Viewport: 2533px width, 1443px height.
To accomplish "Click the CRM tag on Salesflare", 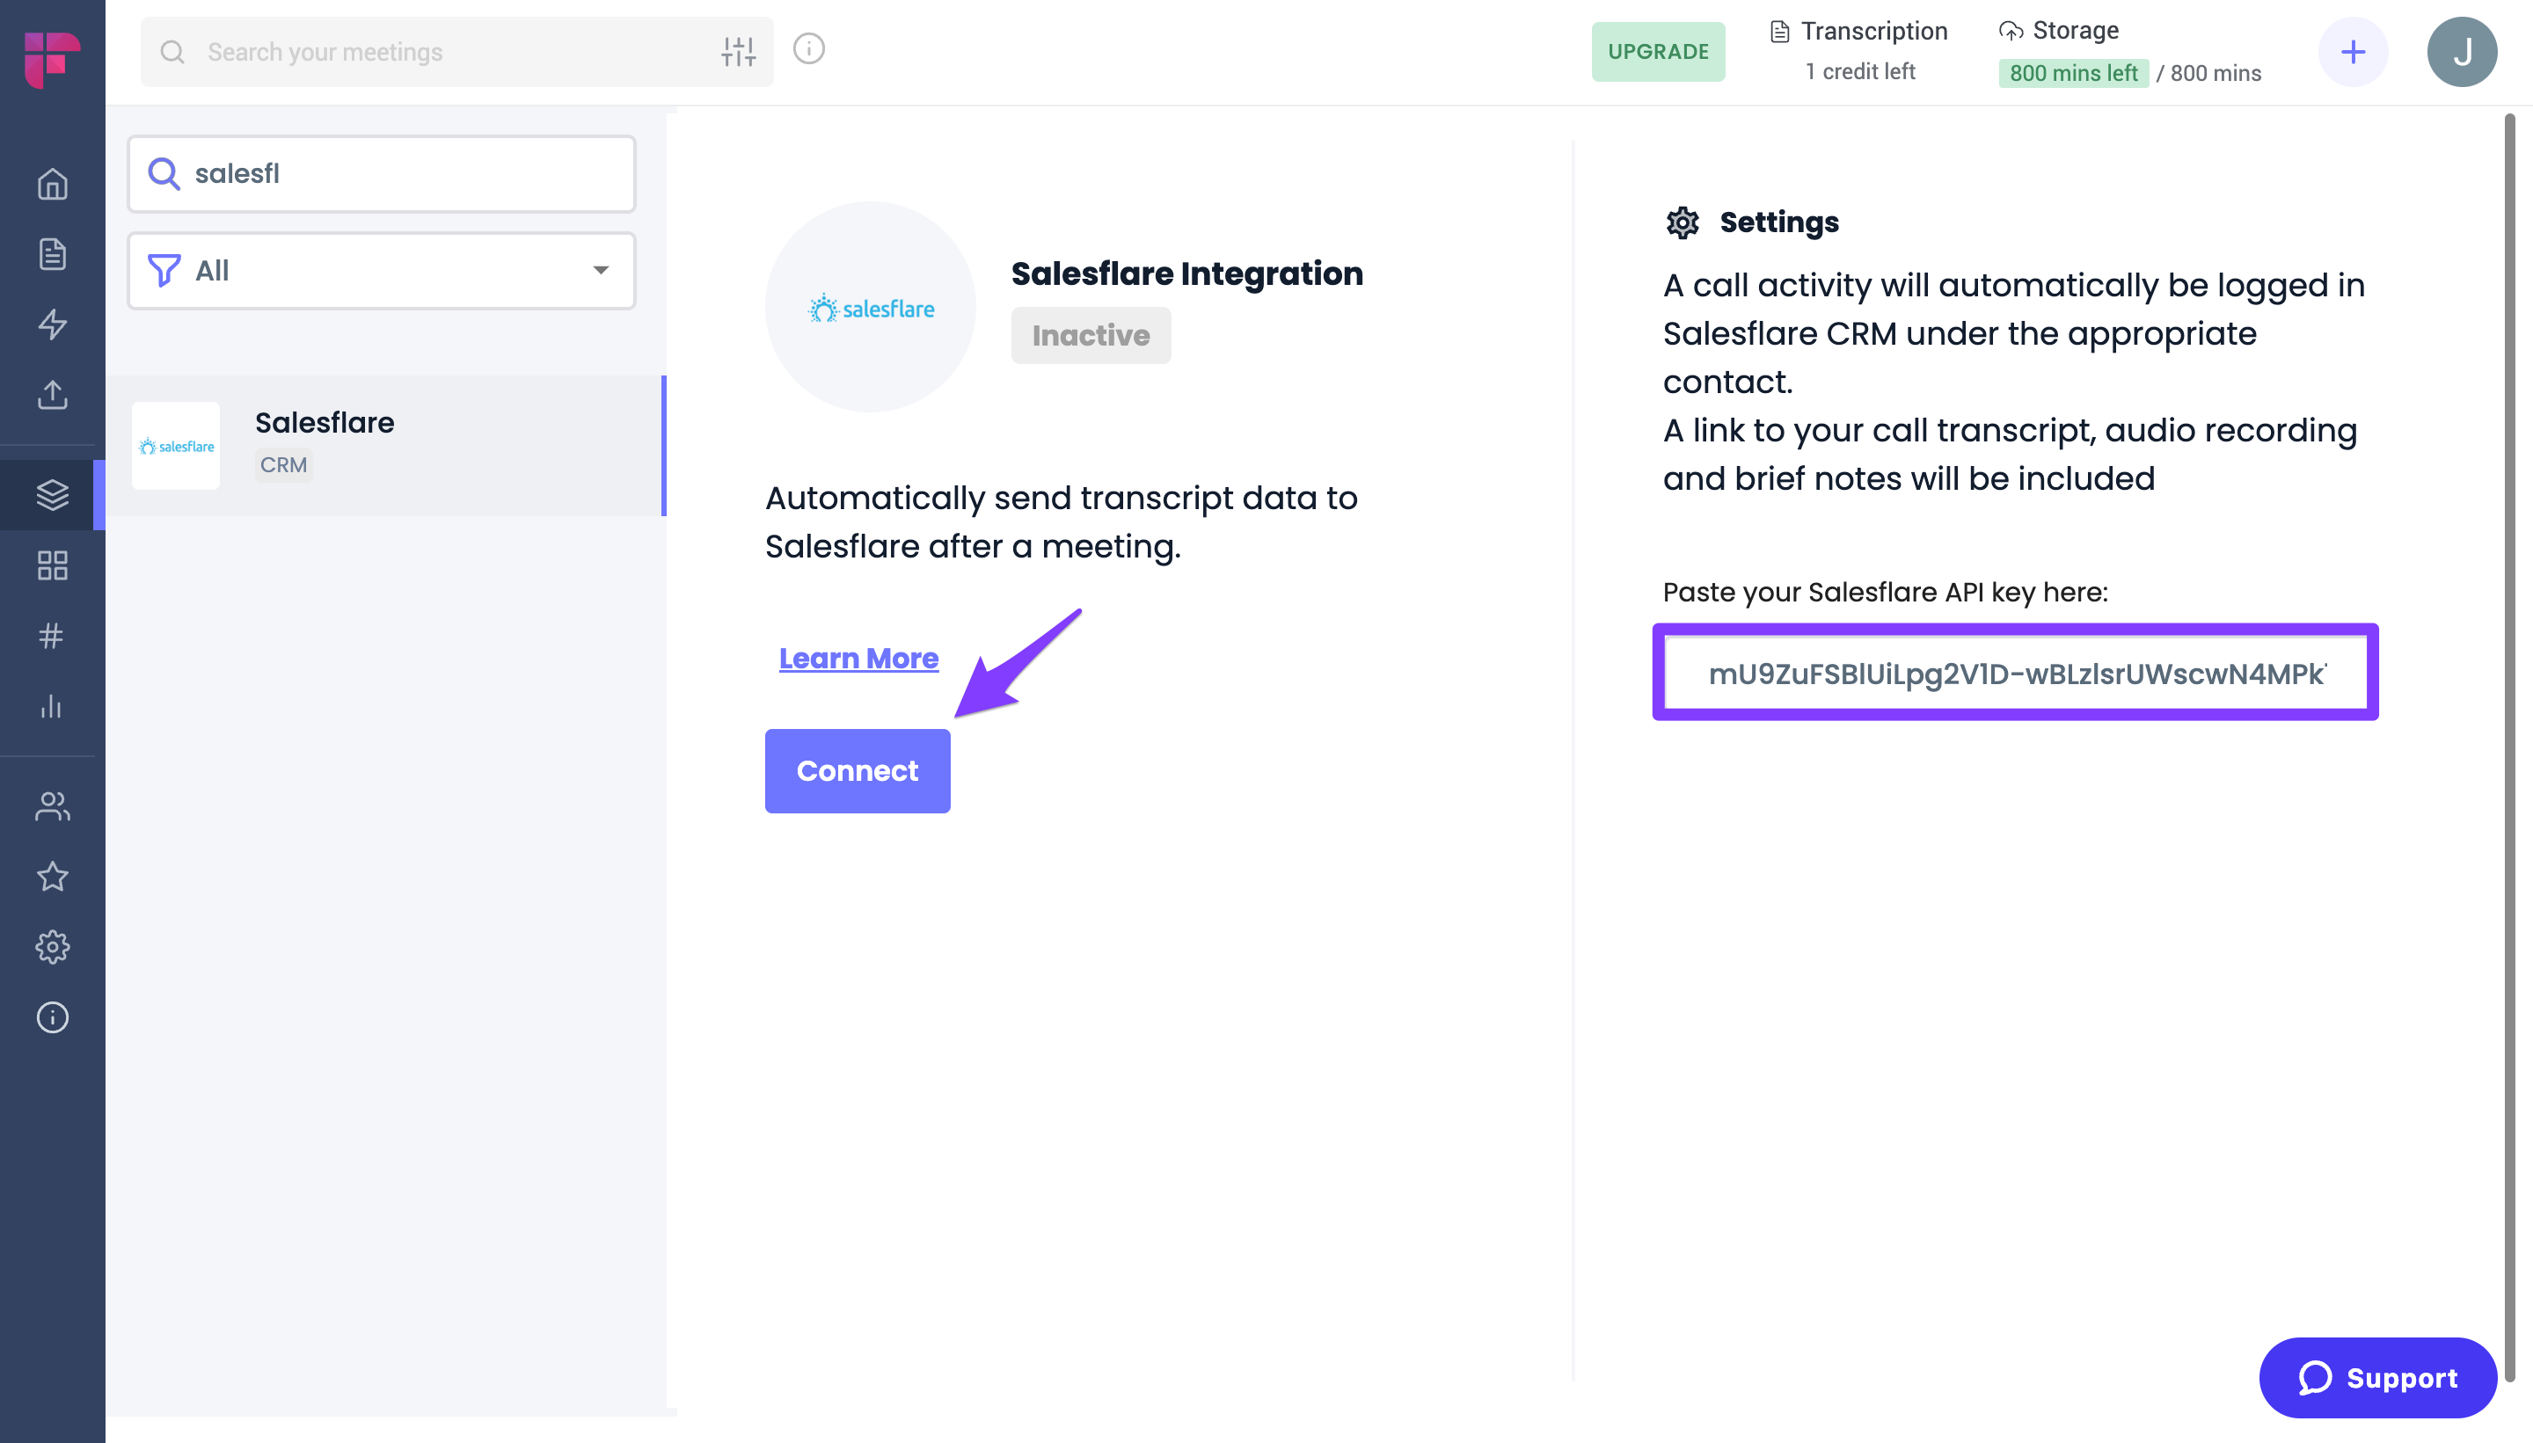I will tap(283, 465).
